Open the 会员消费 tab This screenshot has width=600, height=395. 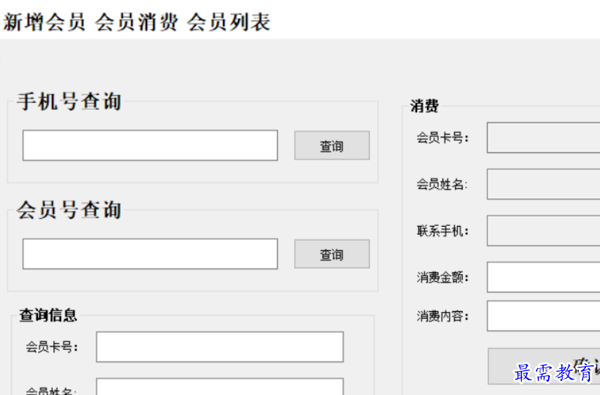click(136, 23)
